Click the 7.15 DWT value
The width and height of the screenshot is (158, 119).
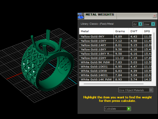point(134,58)
